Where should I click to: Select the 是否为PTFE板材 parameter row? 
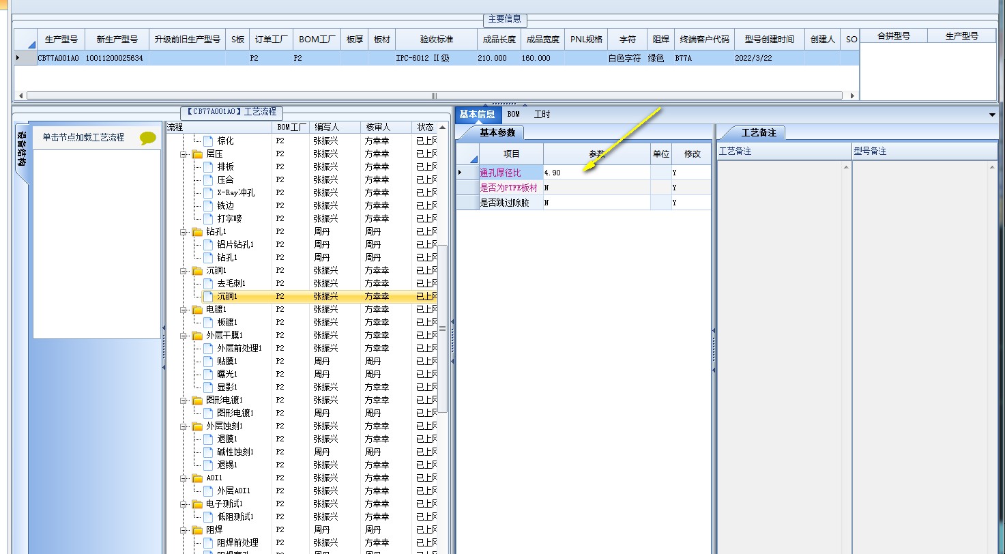pos(584,188)
